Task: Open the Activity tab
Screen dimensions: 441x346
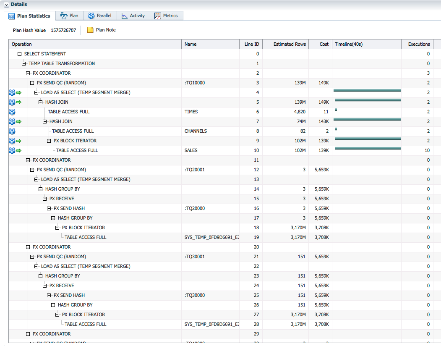Action: pos(133,16)
